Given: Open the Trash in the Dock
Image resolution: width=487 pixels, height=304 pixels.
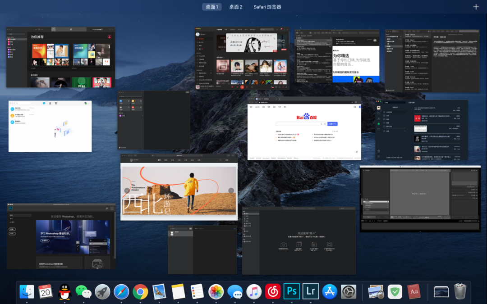Looking at the screenshot, I should tap(460, 291).
